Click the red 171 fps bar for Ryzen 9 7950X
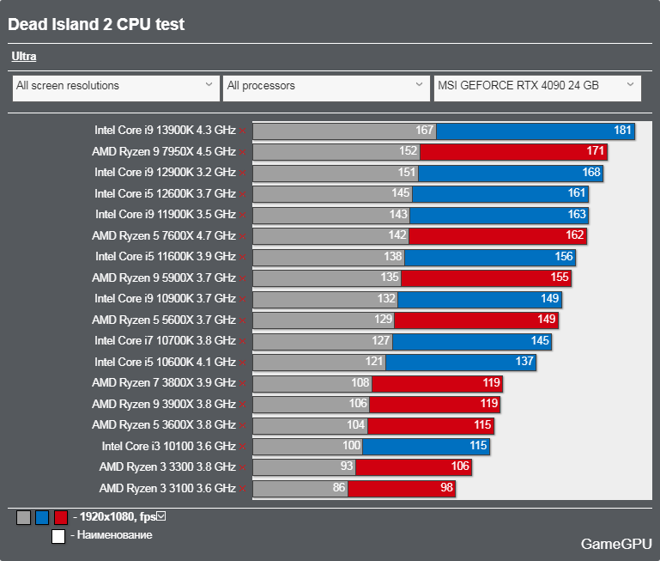This screenshot has height=561, width=660. [x=513, y=152]
